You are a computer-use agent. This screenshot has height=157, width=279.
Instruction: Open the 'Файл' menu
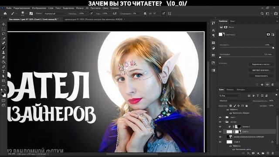9,8
